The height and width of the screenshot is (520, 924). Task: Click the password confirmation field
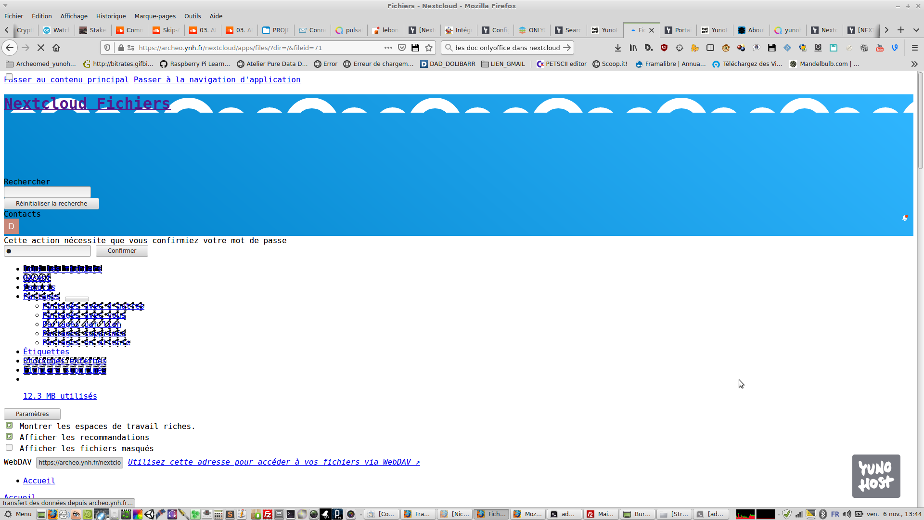pyautogui.click(x=47, y=251)
